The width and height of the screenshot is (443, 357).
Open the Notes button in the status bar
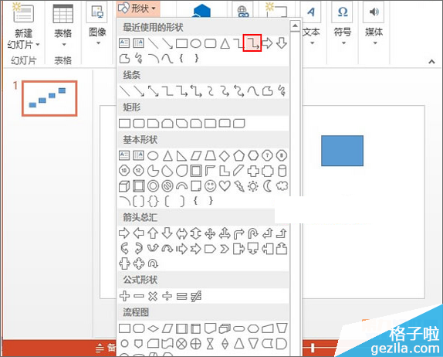107,348
